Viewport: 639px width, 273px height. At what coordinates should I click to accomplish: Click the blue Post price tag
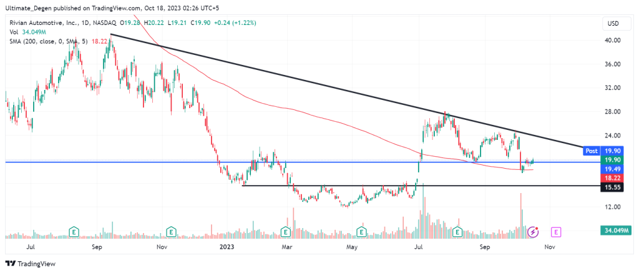pyautogui.click(x=592, y=151)
